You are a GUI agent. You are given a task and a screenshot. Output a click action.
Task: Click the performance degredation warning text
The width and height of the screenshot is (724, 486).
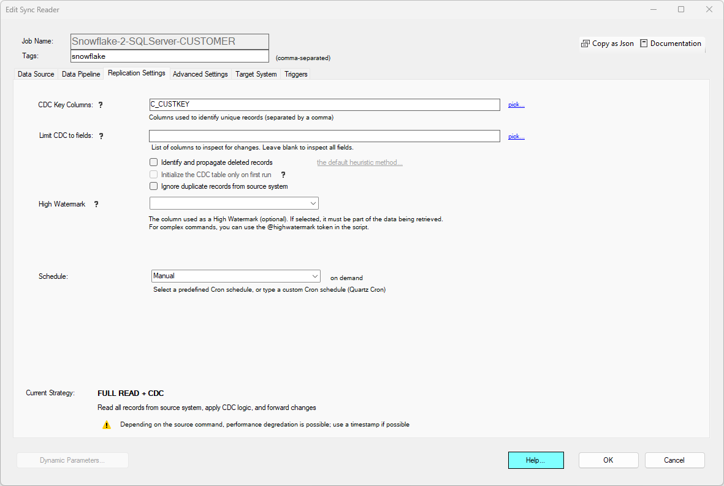pos(265,425)
